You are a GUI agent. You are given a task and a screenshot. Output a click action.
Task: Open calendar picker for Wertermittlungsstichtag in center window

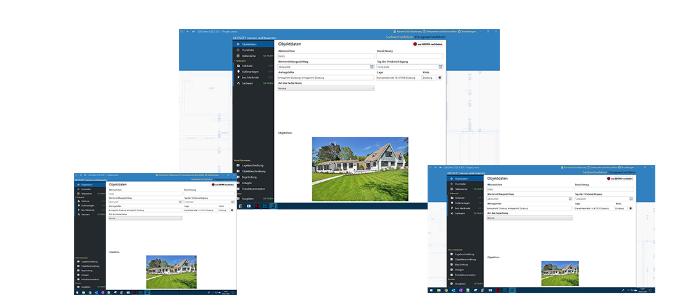click(371, 67)
